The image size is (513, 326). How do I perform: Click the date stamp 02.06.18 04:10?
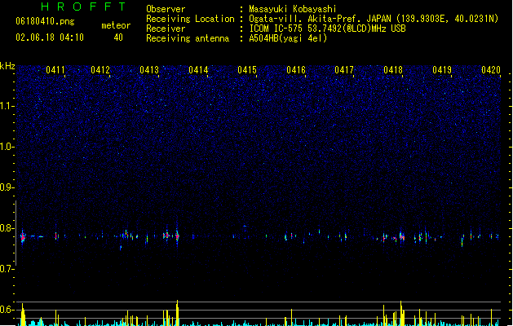pyautogui.click(x=50, y=37)
